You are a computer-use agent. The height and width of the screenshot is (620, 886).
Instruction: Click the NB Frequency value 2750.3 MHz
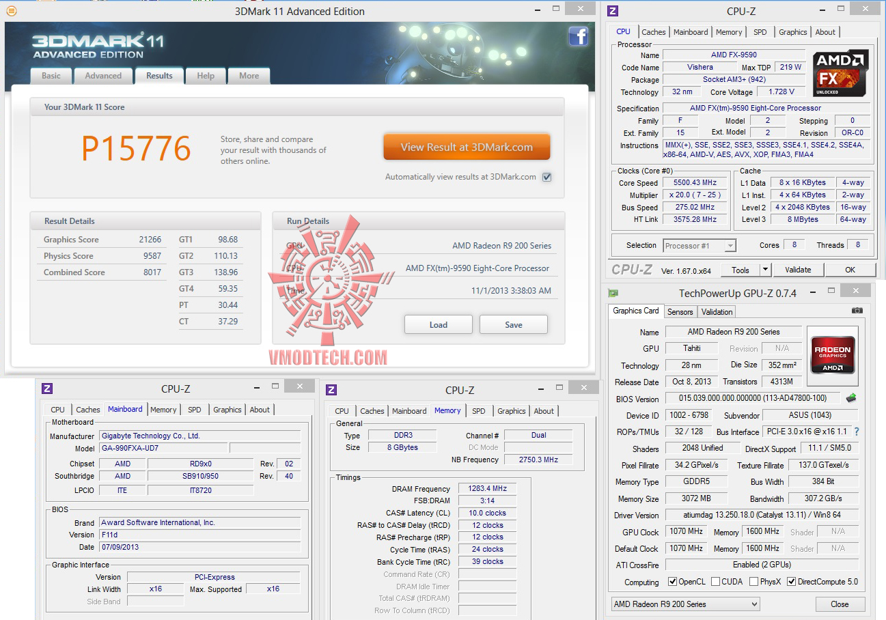pos(538,460)
